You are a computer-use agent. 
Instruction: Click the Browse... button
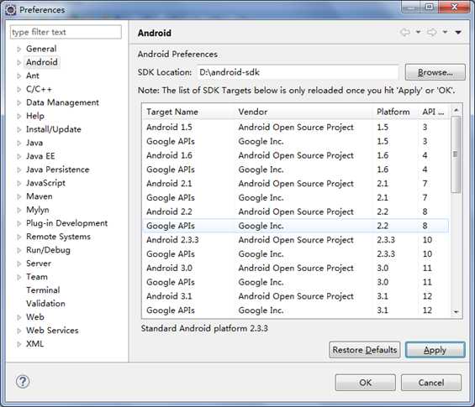[x=435, y=72]
